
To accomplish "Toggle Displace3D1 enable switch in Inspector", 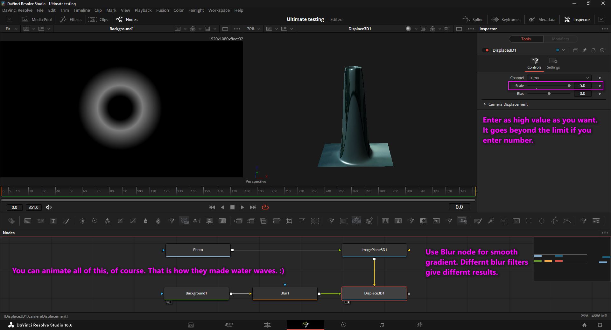I will [486, 50].
